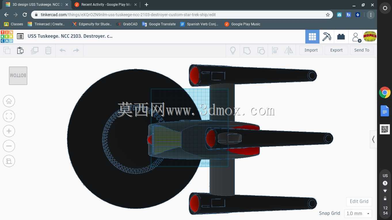
Task: Open Chrome three-dot menu
Action: click(371, 15)
